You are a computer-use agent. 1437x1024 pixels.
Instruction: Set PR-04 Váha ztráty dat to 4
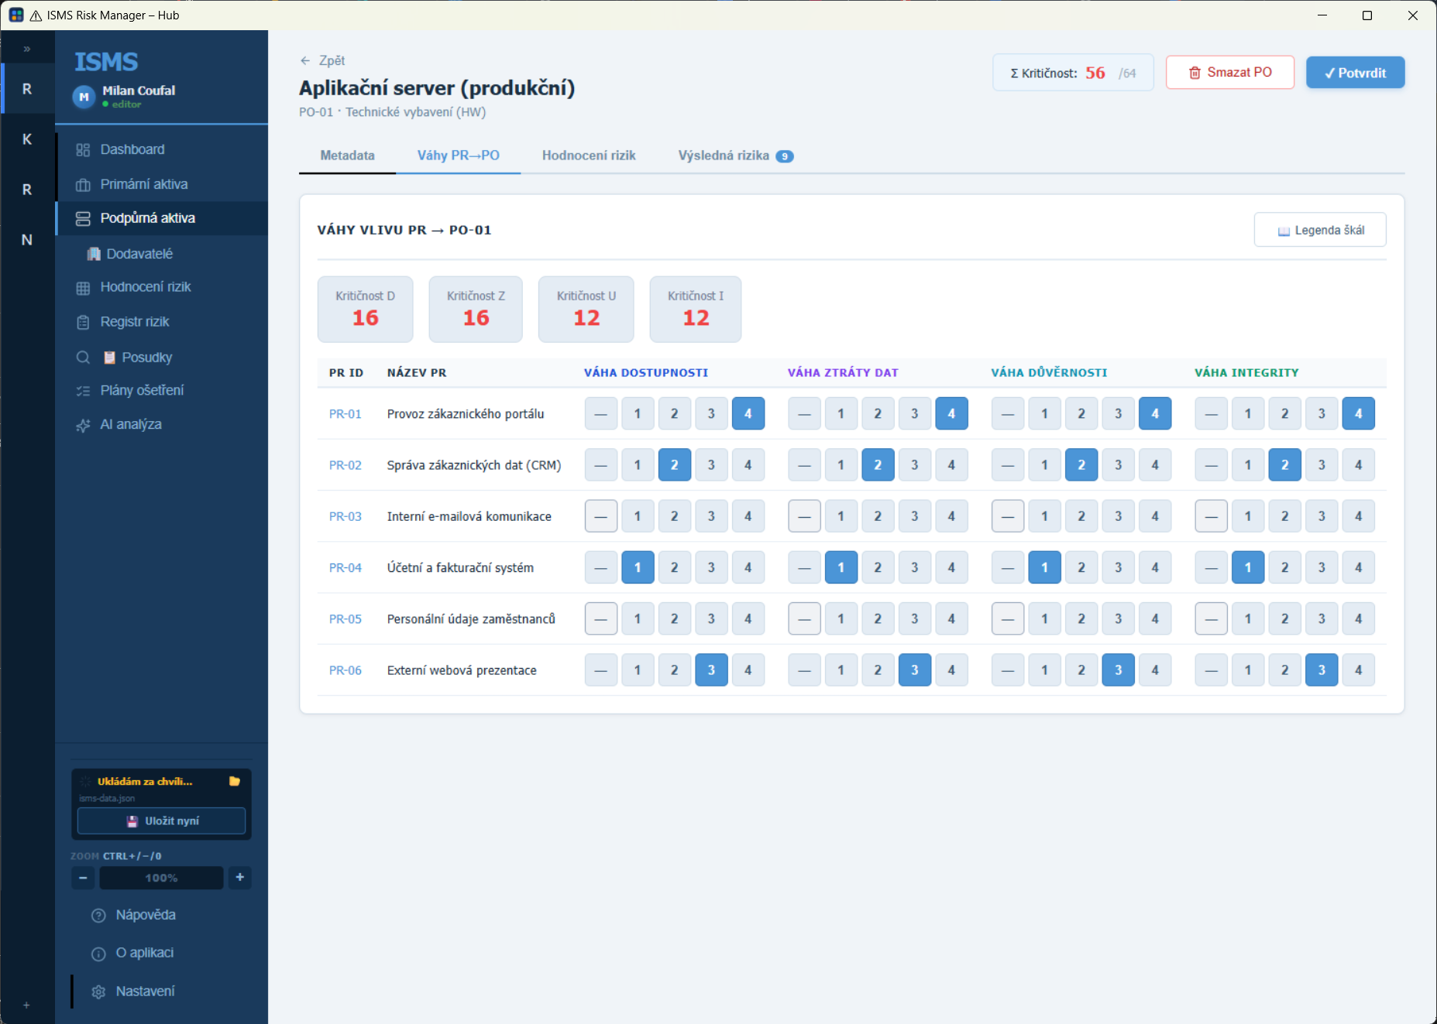(x=951, y=567)
